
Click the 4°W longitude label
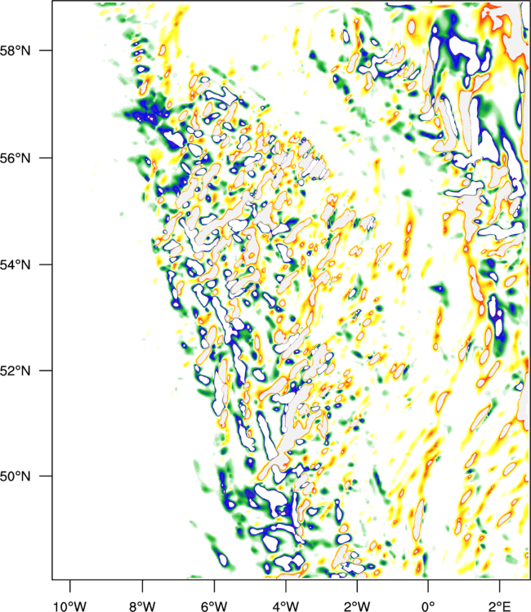(x=285, y=605)
